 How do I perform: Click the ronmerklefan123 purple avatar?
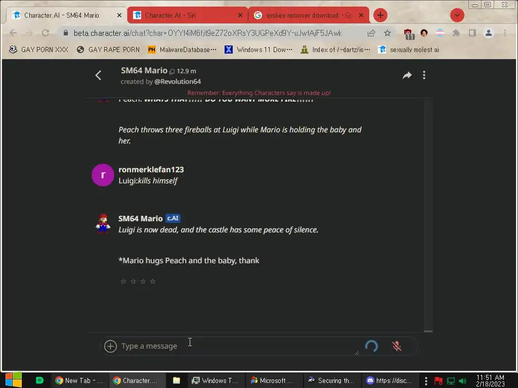(103, 175)
